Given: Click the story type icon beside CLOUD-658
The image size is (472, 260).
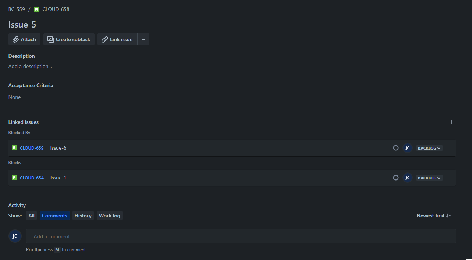Looking at the screenshot, I should (36, 9).
